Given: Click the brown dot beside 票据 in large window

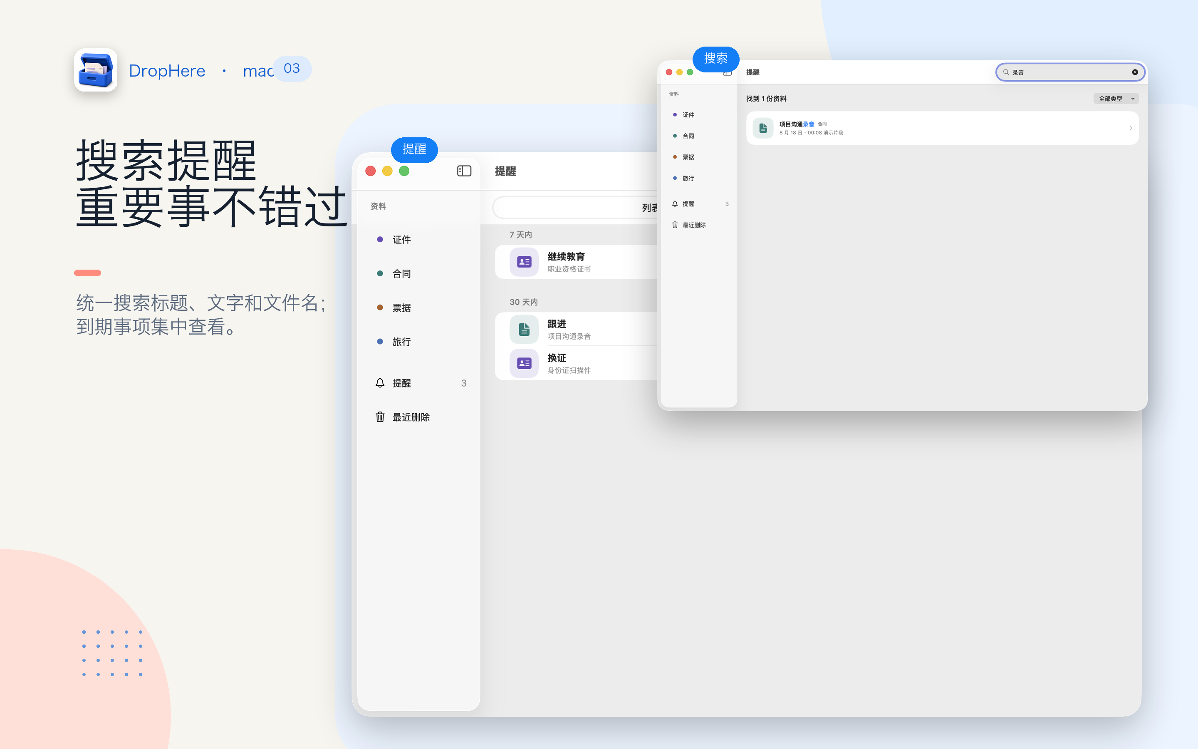Looking at the screenshot, I should [380, 308].
